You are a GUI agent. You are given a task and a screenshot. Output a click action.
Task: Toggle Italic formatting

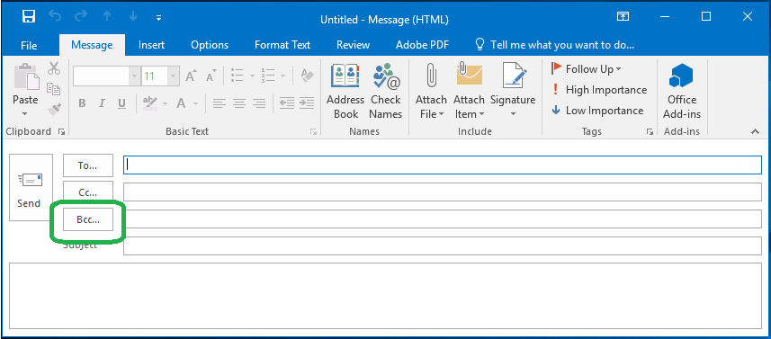[102, 103]
